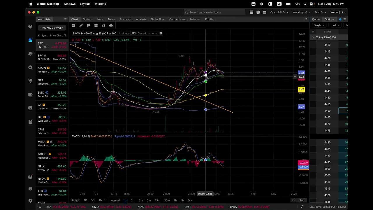Switch to the Quote tab in right panel
The width and height of the screenshot is (373, 210).
coord(316,19)
